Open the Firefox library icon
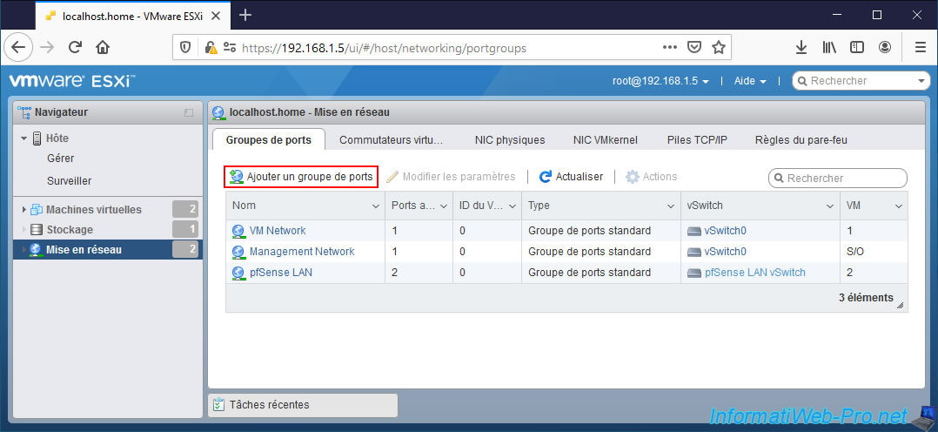The image size is (938, 432). coord(829,47)
